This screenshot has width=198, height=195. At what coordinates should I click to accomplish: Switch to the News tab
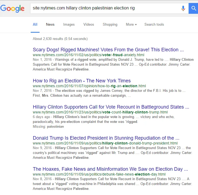tap(50, 25)
